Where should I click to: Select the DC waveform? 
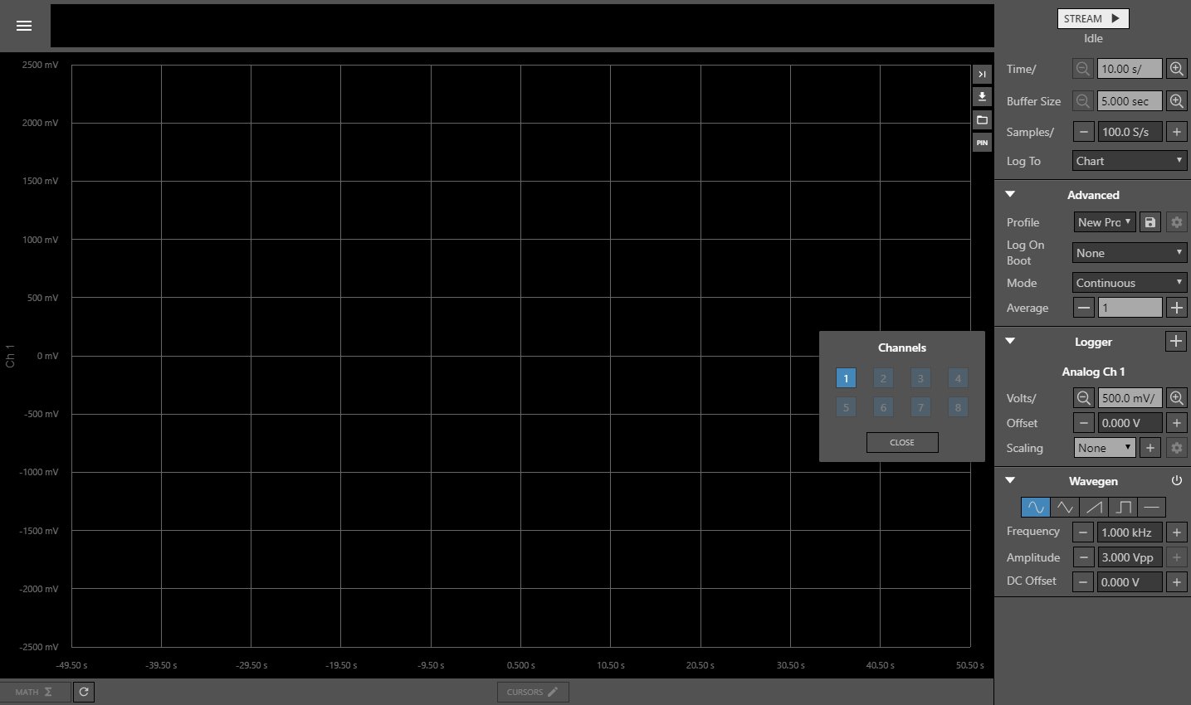point(1151,507)
